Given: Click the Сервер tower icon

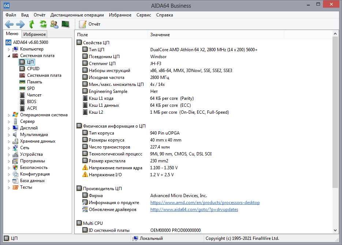Looking at the screenshot, I should [x=15, y=121].
